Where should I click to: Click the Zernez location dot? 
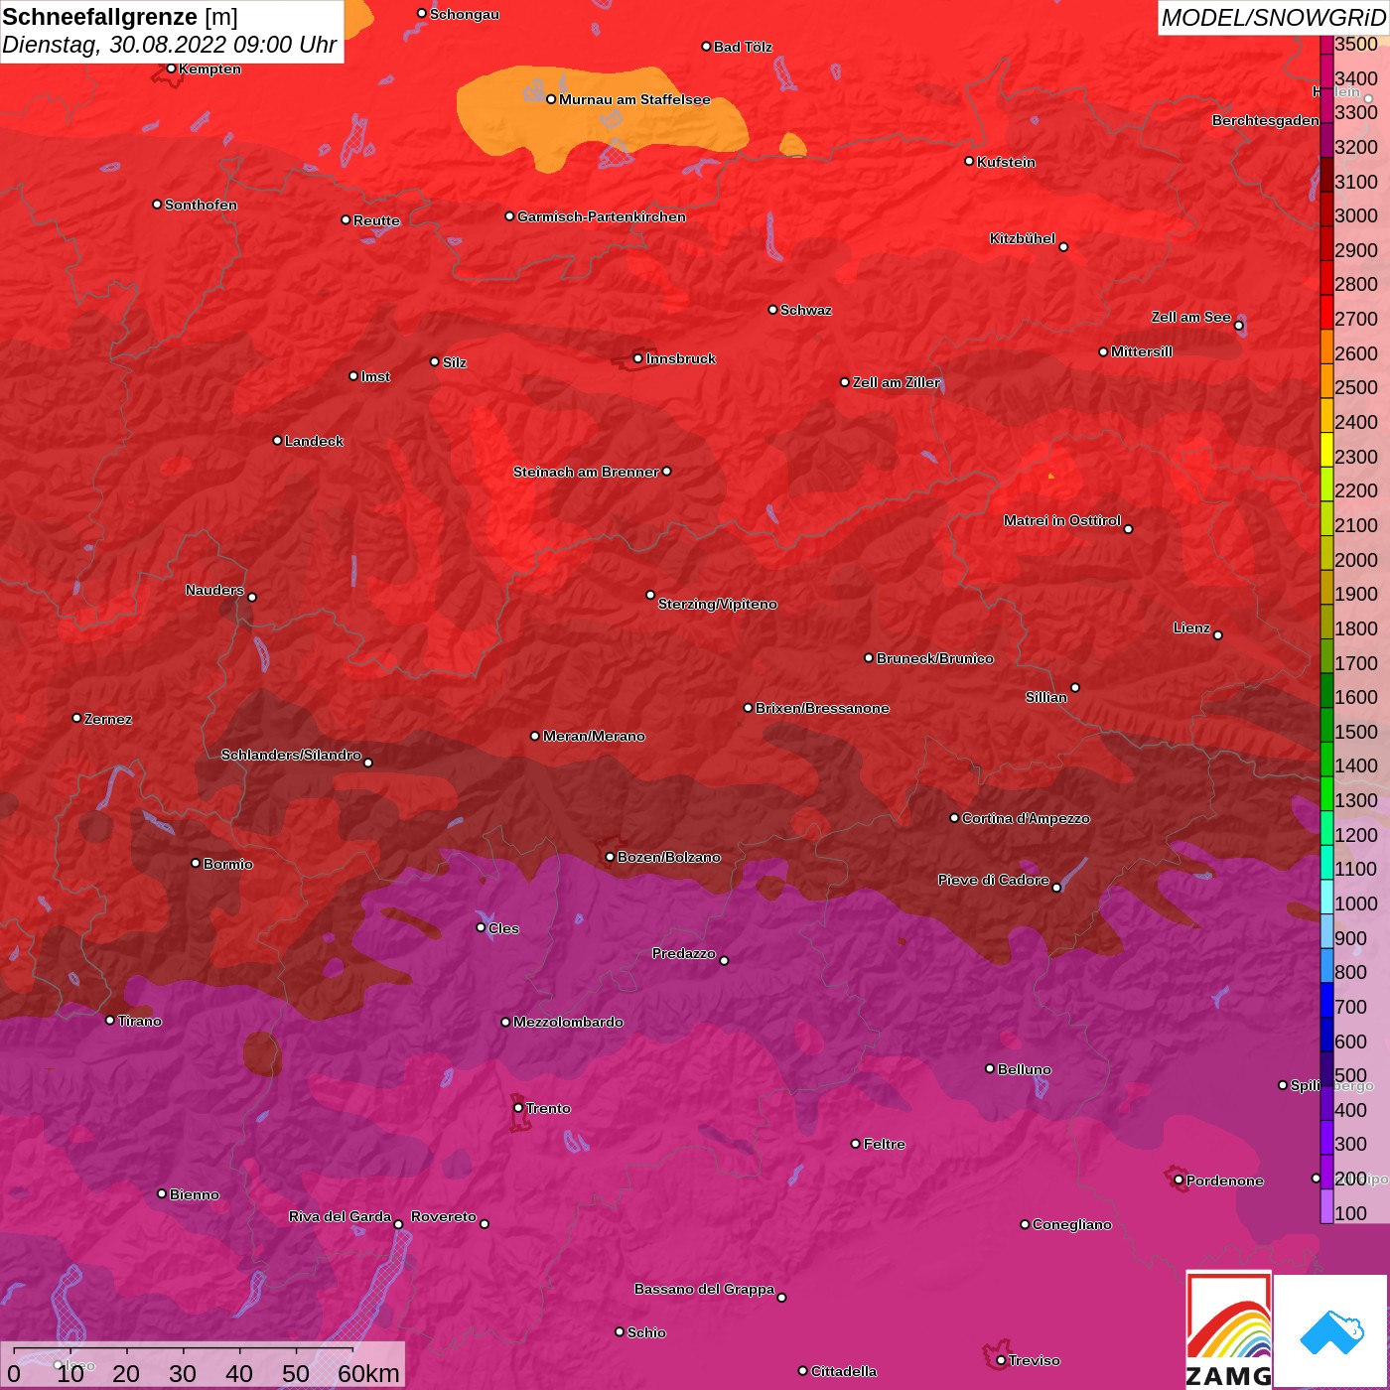[76, 718]
